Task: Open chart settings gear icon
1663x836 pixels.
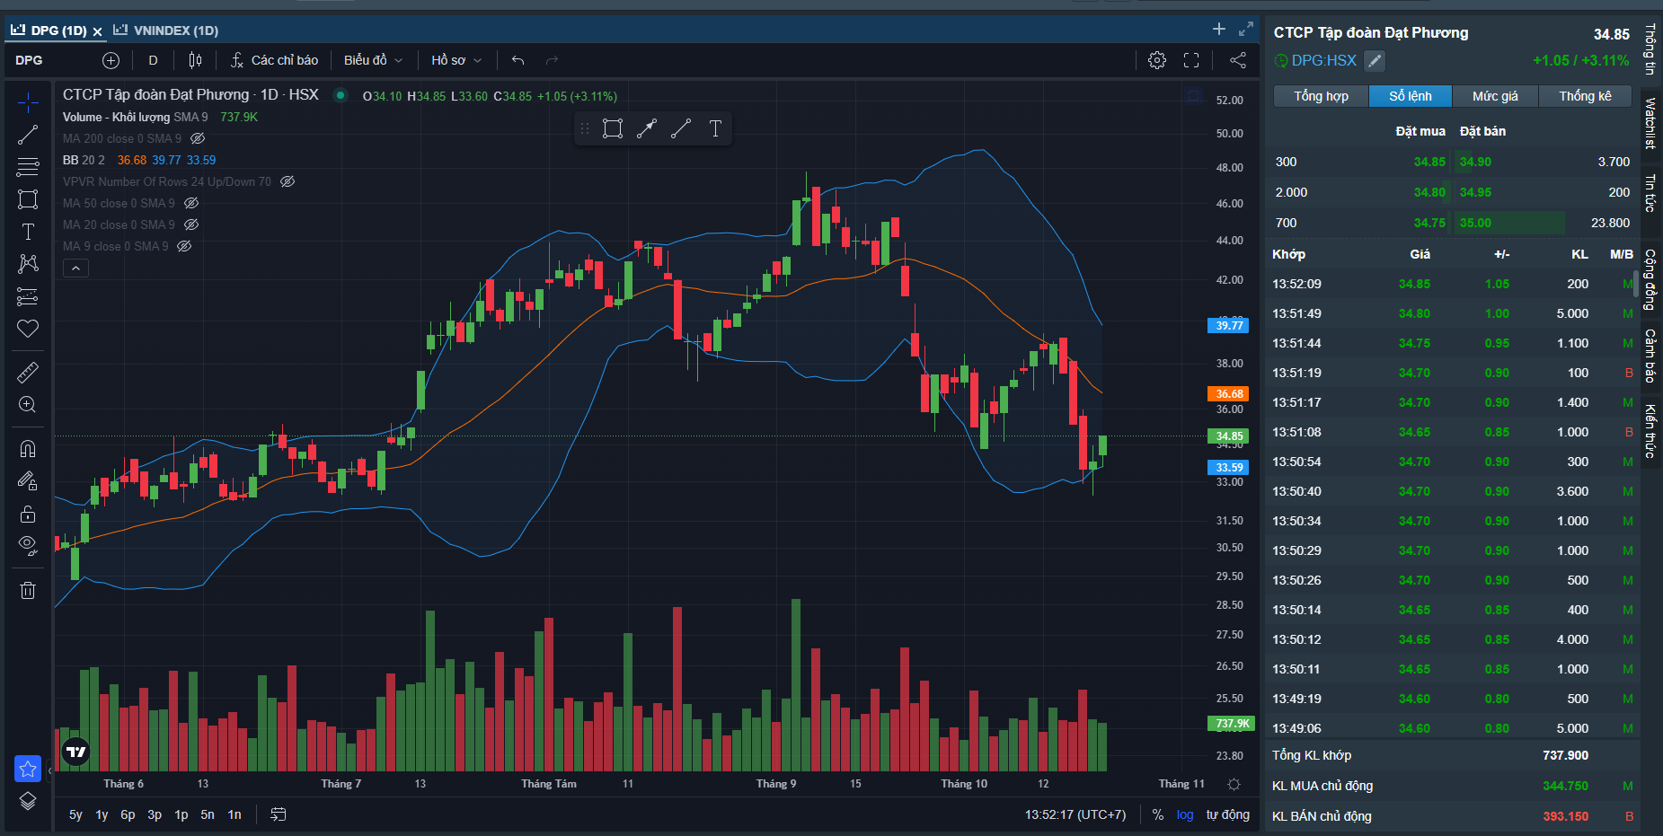Action: pyautogui.click(x=1157, y=60)
